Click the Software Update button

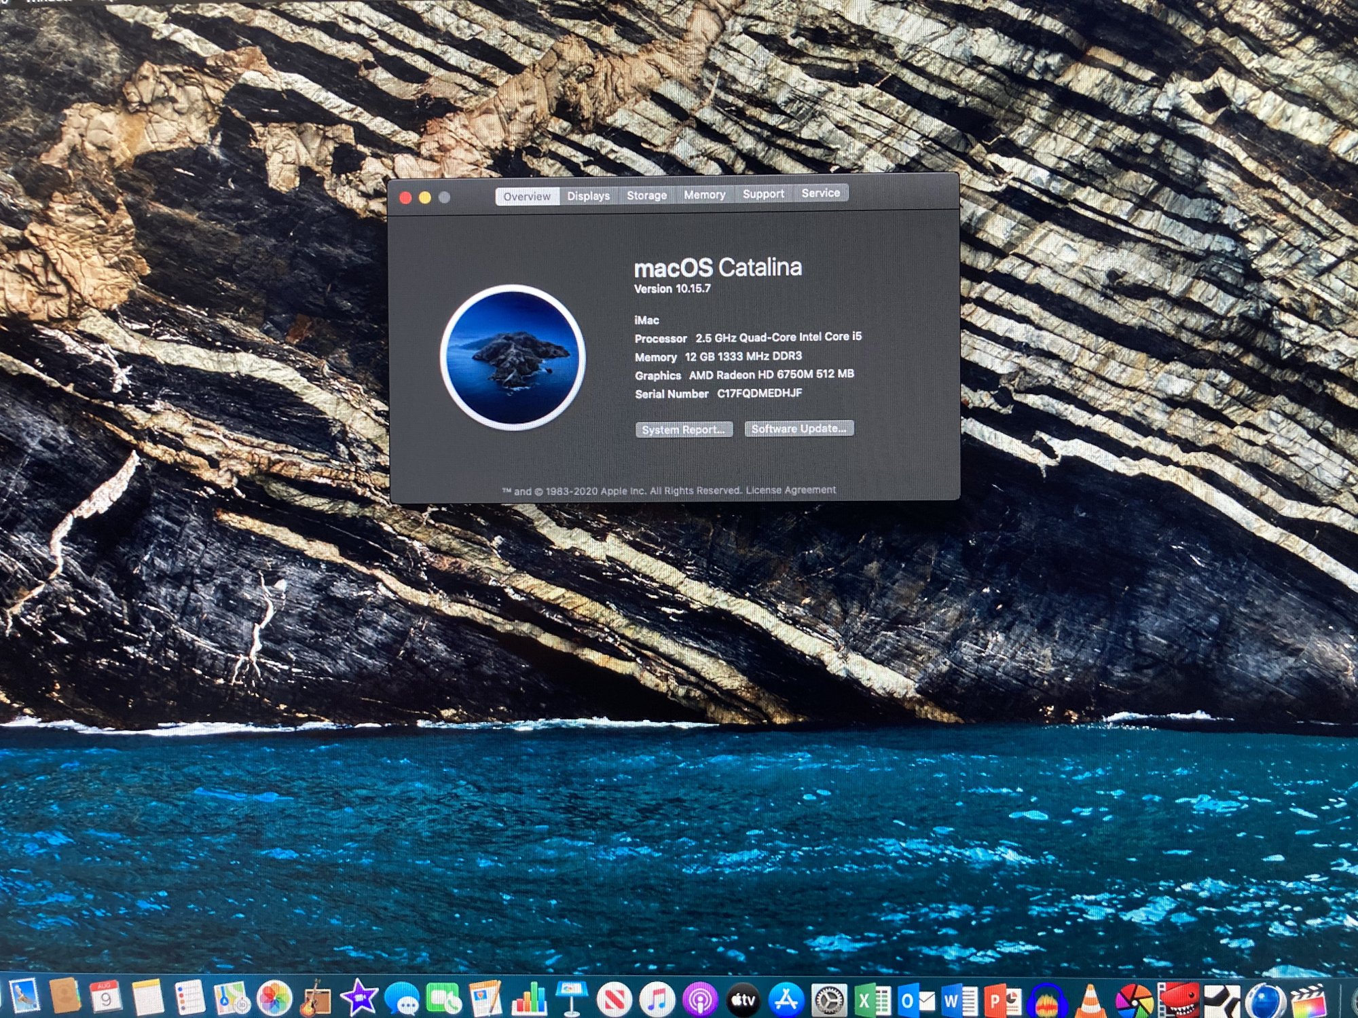[x=799, y=428]
